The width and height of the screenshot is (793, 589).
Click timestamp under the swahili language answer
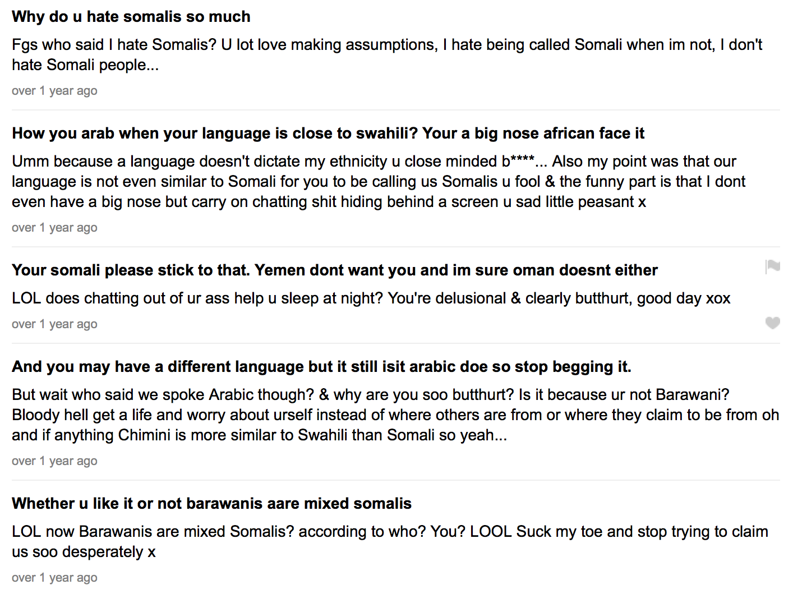click(x=54, y=228)
